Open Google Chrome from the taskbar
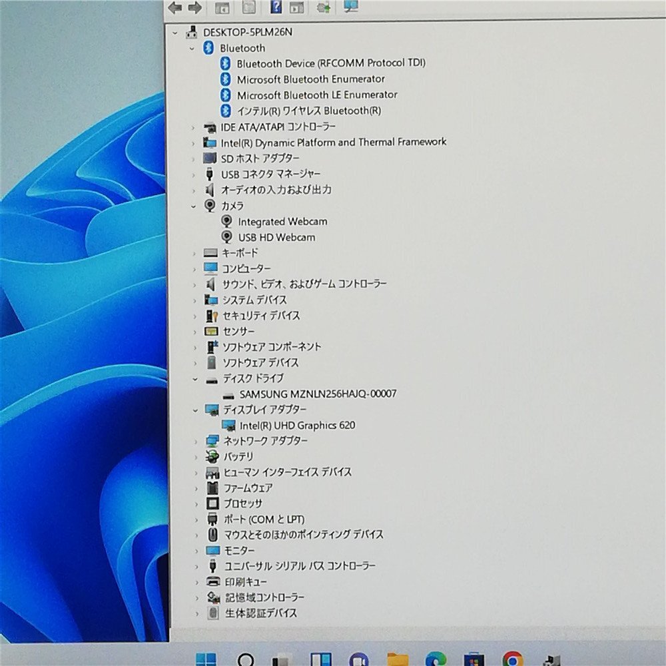 [513, 659]
